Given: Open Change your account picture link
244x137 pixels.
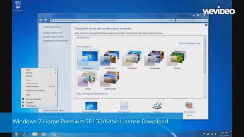Looking at the screenshot, I should pyautogui.click(x=55, y=41).
